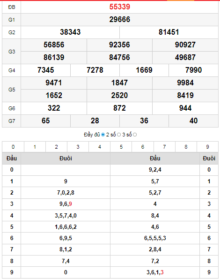Click the special prize number 55339
This screenshot has height=279, width=220.
click(x=120, y=7)
